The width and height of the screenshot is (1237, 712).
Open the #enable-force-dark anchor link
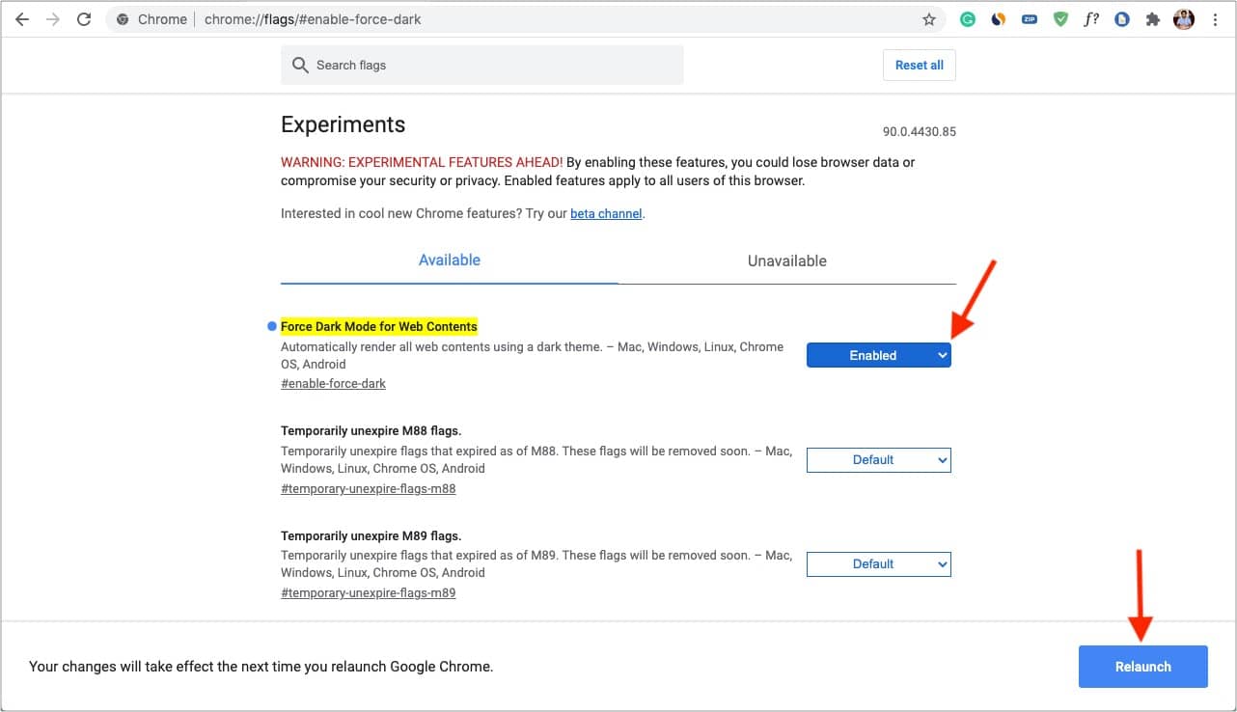coord(333,383)
